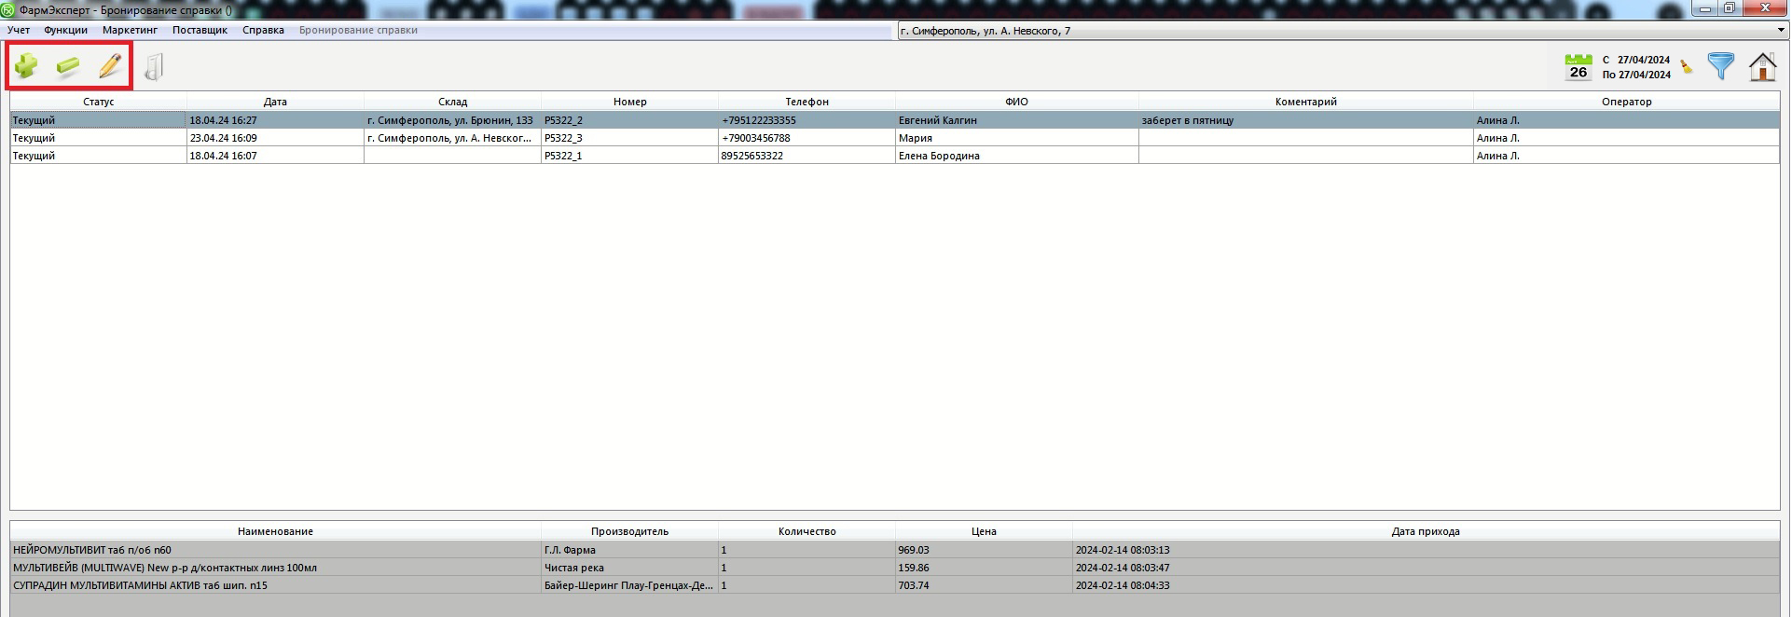Open the calendar date picker icon
Viewport: 1792px width, 617px height.
coord(1578,67)
